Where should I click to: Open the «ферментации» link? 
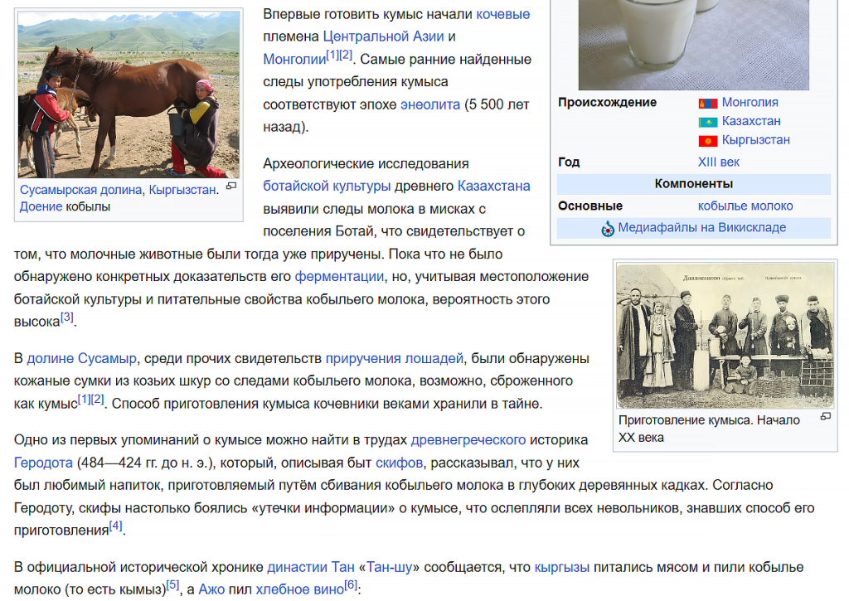[339, 276]
